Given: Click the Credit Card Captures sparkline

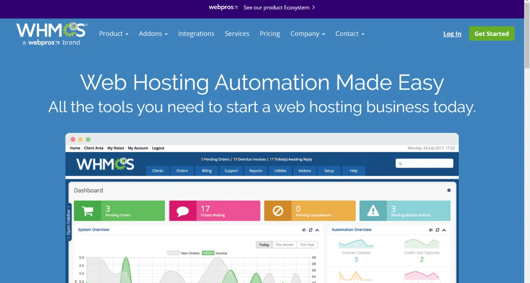Looking at the screenshot, I should 422,244.
